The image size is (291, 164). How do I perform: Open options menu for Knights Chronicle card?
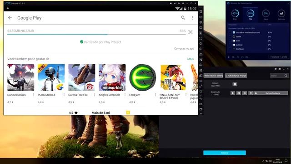coord(125,95)
